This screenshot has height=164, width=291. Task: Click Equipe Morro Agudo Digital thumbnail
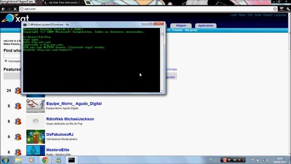[35, 106]
